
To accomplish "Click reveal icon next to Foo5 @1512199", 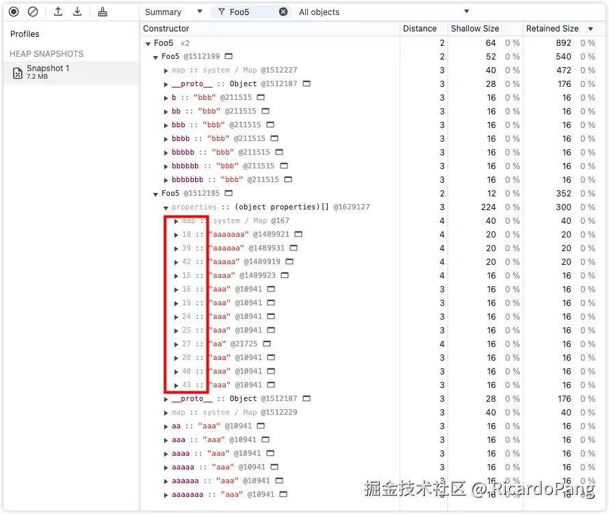I will click(229, 56).
